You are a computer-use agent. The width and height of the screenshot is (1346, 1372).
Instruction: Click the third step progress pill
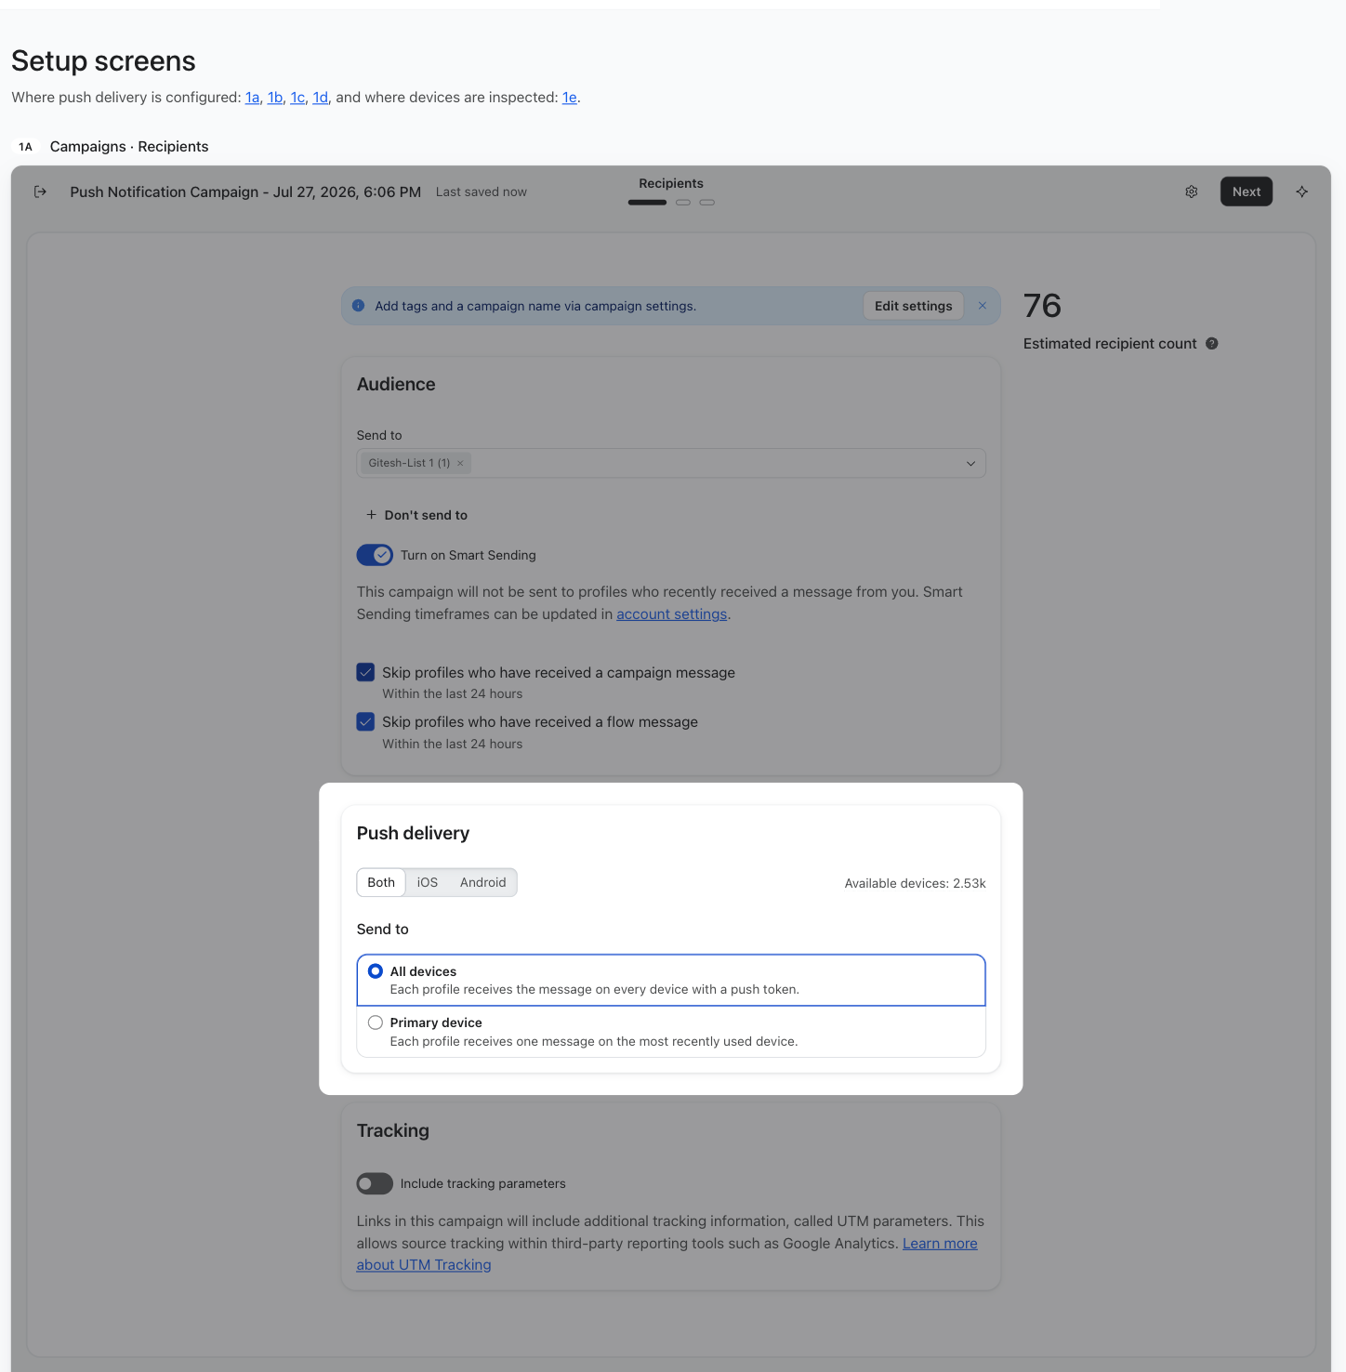tap(707, 202)
